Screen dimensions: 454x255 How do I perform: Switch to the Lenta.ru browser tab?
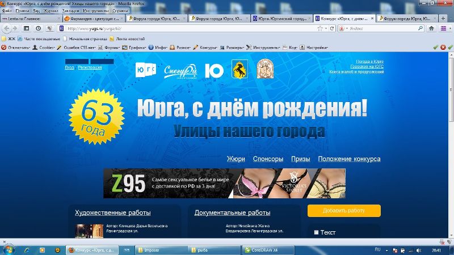28,19
